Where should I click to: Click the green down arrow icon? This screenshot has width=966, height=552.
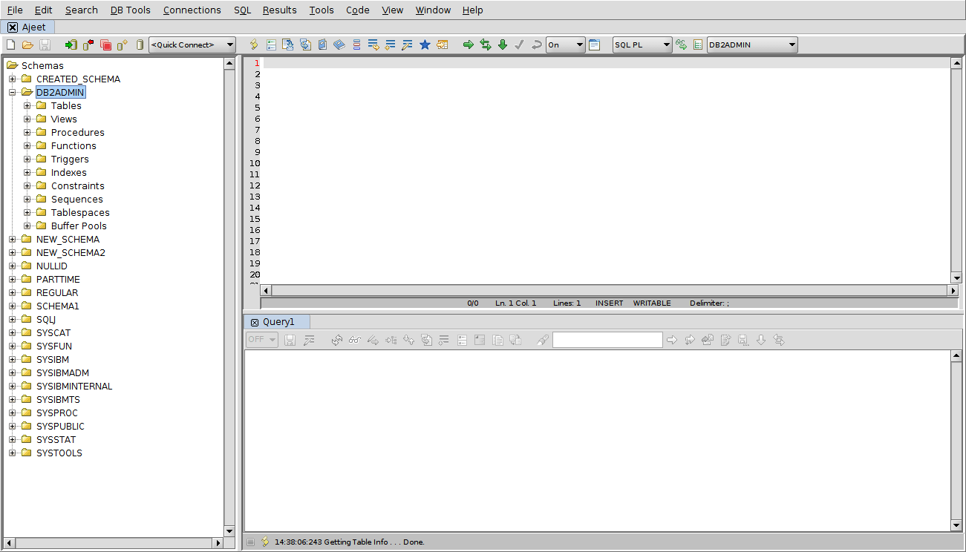(503, 45)
